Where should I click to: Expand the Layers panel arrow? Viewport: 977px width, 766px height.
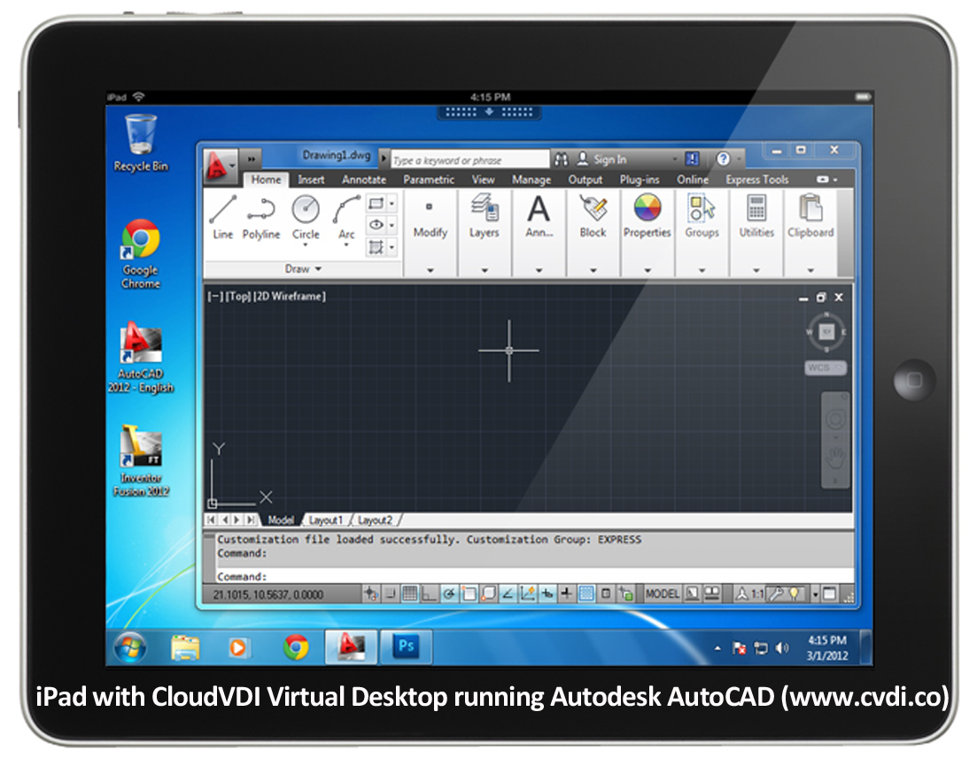(x=485, y=270)
